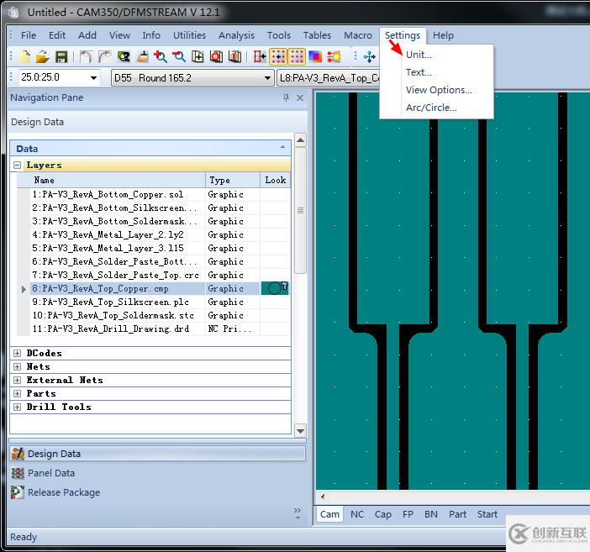
Task: Open the D55 Round 165.2 aperture dropdown
Action: 267,78
